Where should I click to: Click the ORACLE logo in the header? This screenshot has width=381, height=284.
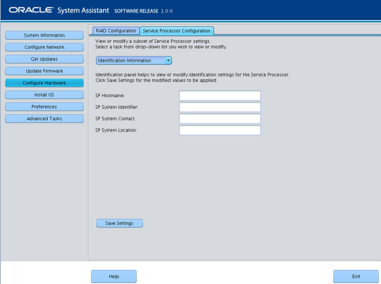(x=31, y=10)
